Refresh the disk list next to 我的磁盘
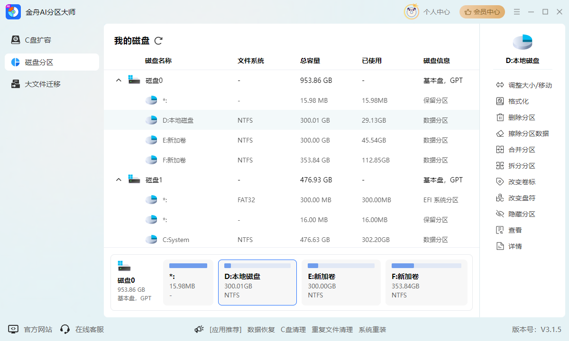The height and width of the screenshot is (341, 569). [159, 41]
